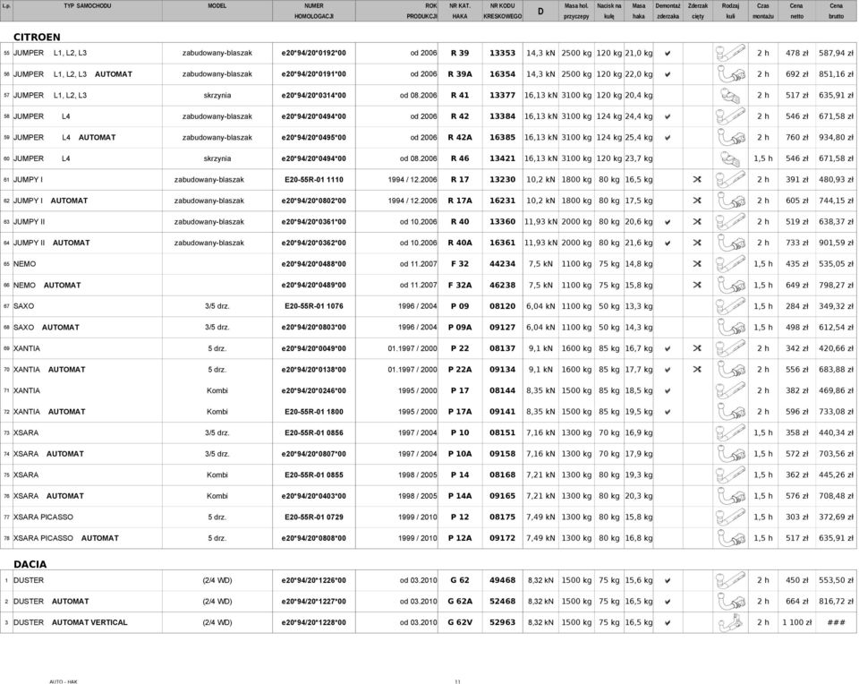Click the DACIA section heading
This screenshot has width=859, height=684.
point(30,565)
